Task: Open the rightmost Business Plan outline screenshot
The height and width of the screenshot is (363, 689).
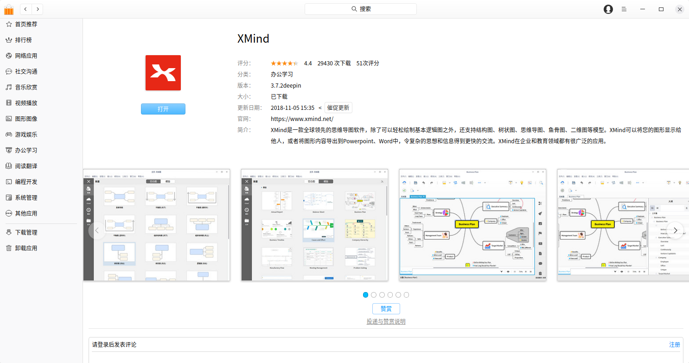Action: [623, 225]
